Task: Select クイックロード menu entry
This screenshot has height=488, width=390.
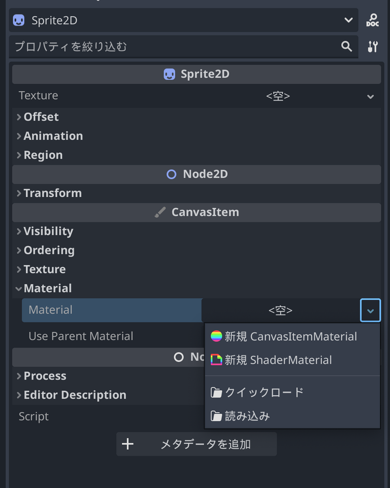Action: point(264,392)
